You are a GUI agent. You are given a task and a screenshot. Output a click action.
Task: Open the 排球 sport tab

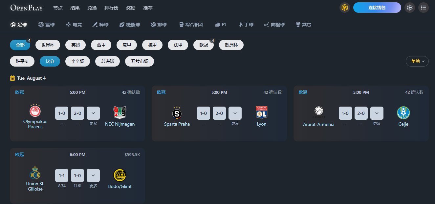pos(159,25)
